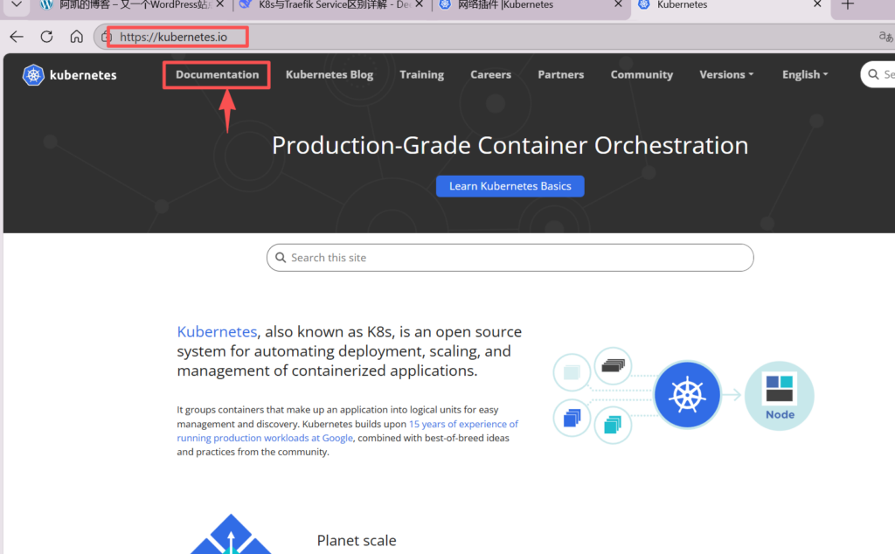Viewport: 895px width, 554px height.
Task: Click the Kubernetes logo in navbar
Action: pos(69,75)
